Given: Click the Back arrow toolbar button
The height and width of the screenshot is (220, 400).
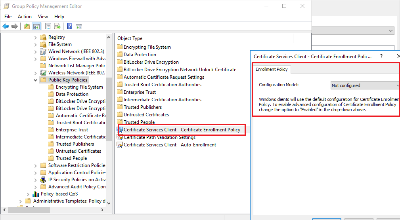Looking at the screenshot, I should pyautogui.click(x=6, y=26).
